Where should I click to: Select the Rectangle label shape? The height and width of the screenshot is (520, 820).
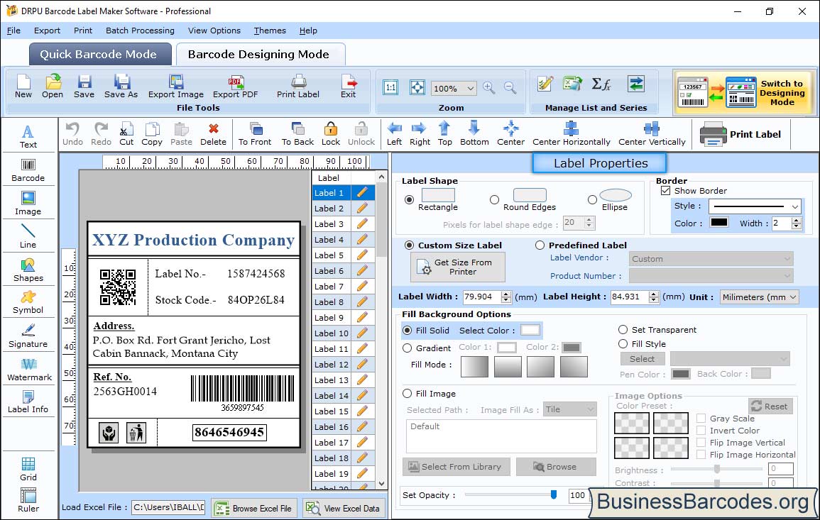(x=410, y=199)
